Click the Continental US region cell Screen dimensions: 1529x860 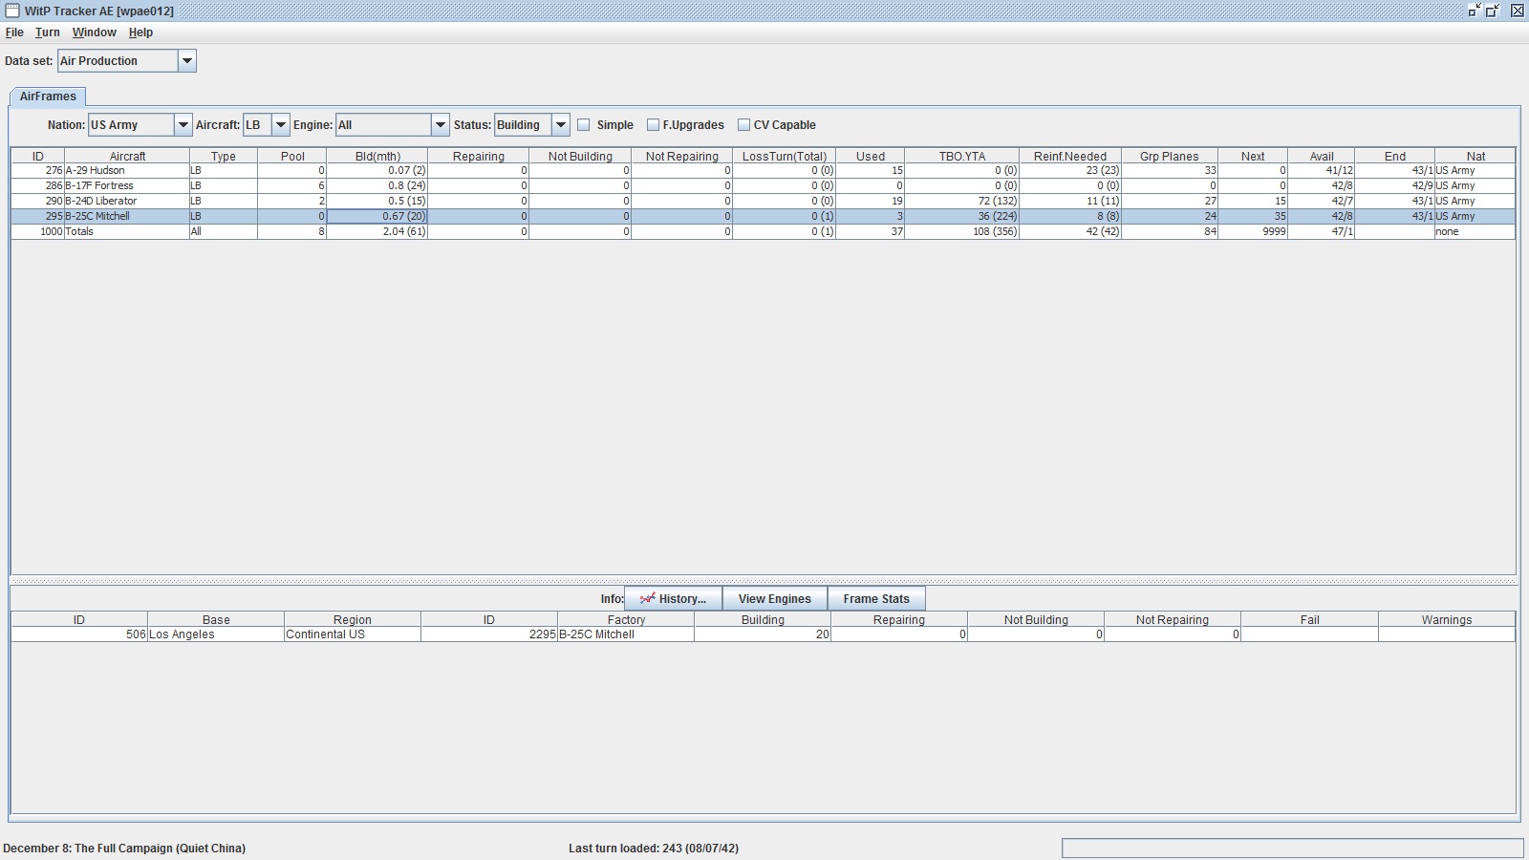(x=353, y=634)
